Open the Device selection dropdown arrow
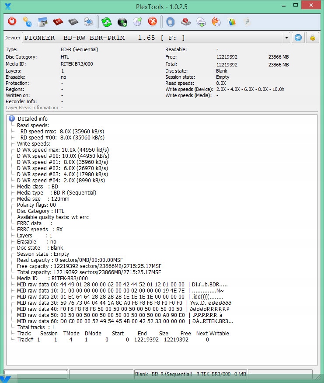 [286, 38]
